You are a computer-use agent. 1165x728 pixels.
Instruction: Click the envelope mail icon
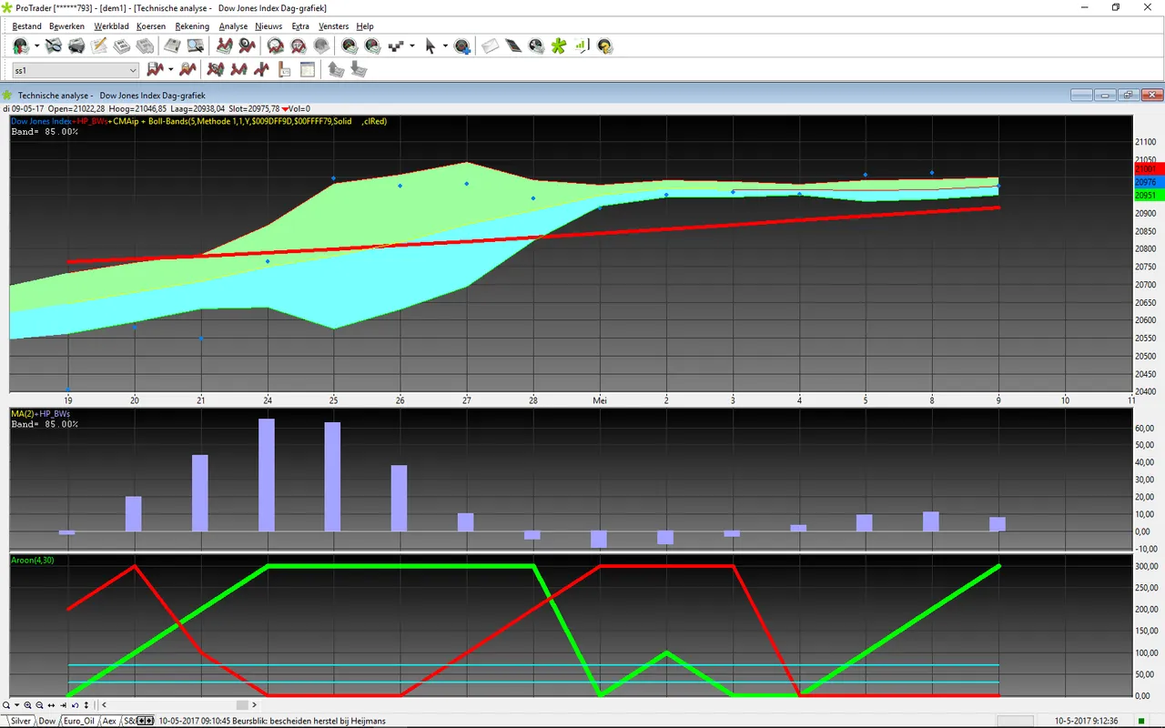pyautogui.click(x=490, y=45)
